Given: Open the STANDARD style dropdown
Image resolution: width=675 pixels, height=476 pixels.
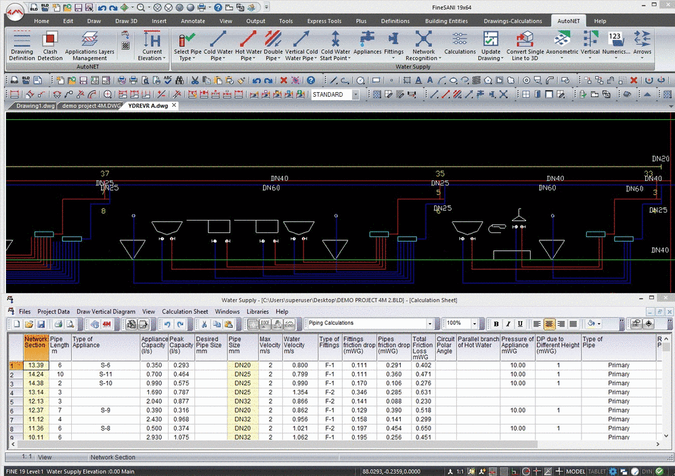Looking at the screenshot, I should point(355,95).
